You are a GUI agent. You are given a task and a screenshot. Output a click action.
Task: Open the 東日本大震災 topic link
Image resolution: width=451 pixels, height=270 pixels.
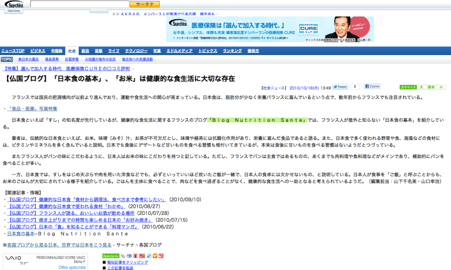(x=28, y=59)
